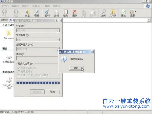Open the 文件(F) menu
Screen dimensions: 152x114
click(x=5, y=6)
